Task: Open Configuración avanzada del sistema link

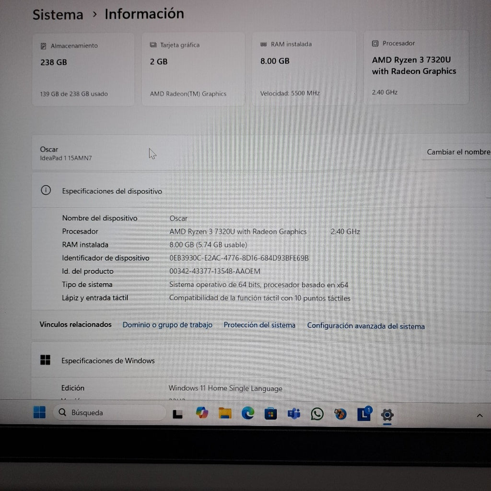Action: 366,326
